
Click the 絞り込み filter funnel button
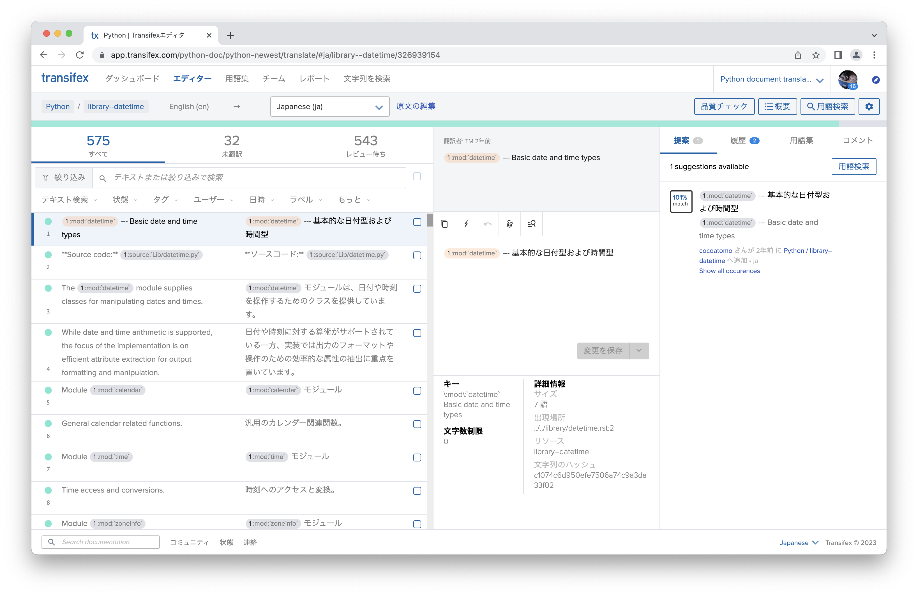[x=64, y=177]
